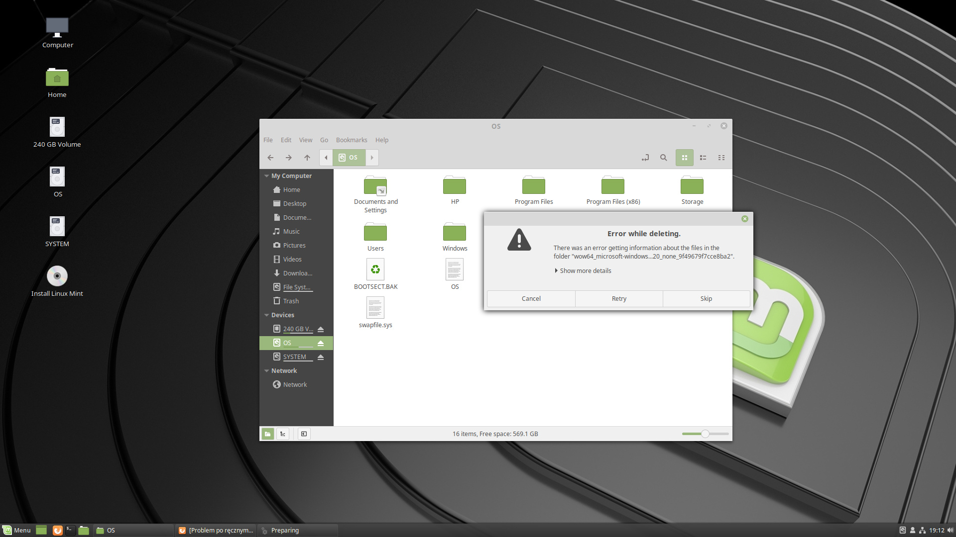
Task: Select the HP folder
Action: [x=455, y=190]
